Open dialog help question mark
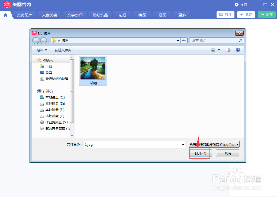This screenshot has width=277, height=197. coord(238,50)
